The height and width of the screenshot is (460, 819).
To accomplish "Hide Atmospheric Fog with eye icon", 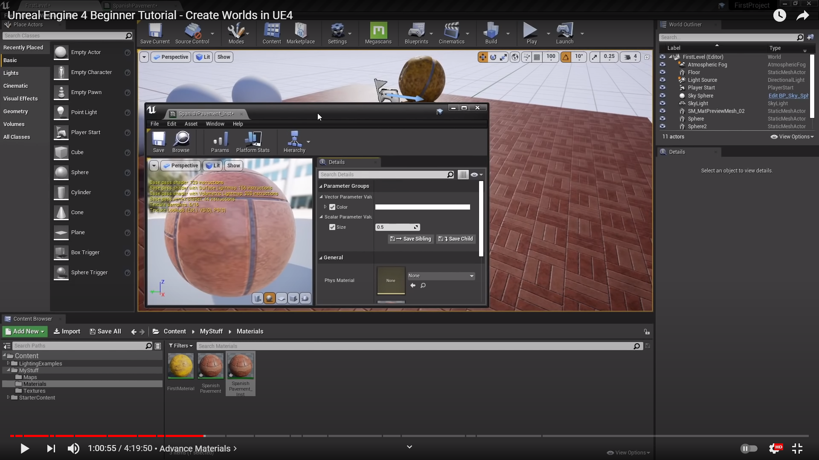I will point(662,65).
